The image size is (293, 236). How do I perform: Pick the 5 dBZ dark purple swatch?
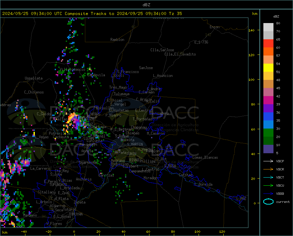point(268,149)
